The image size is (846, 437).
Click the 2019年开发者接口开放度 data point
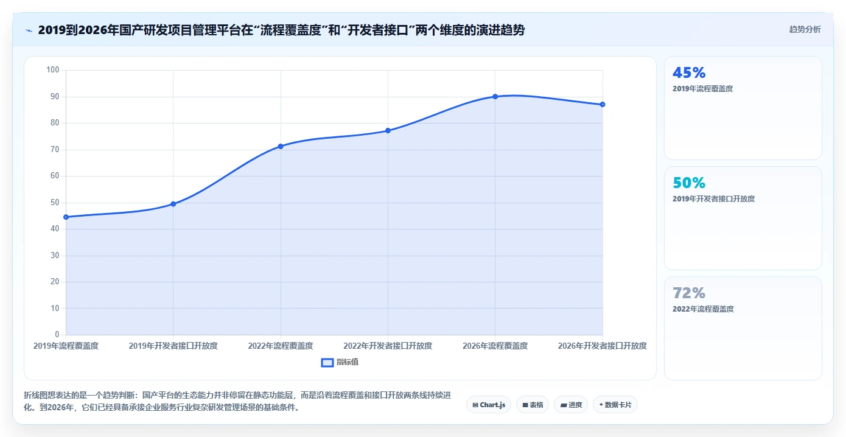pyautogui.click(x=173, y=204)
